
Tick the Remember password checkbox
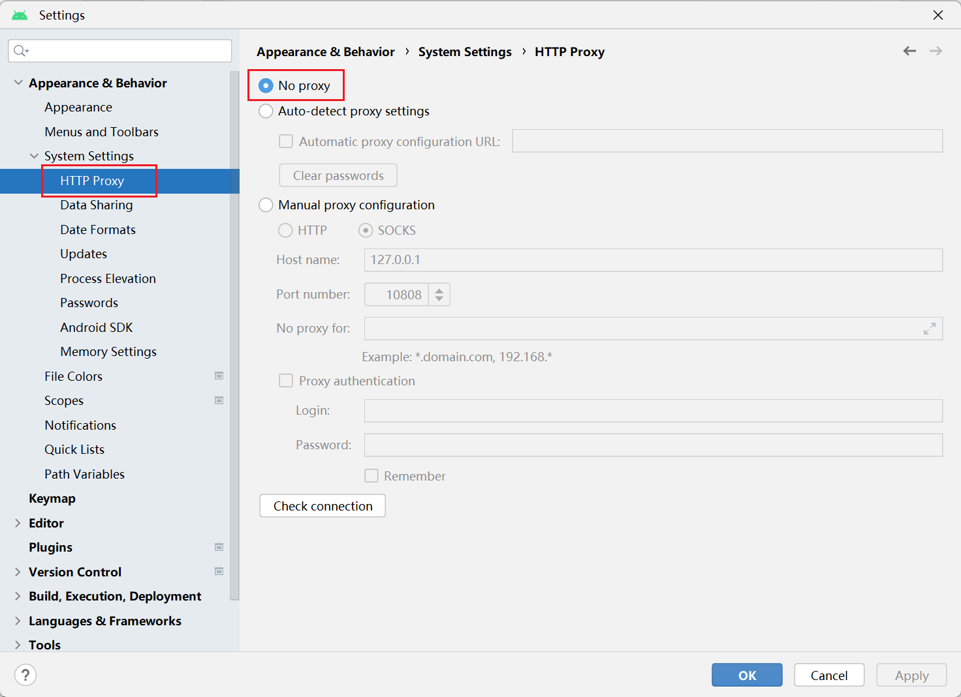371,476
